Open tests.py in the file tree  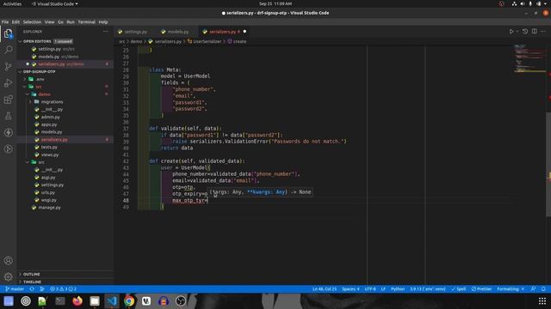click(49, 147)
